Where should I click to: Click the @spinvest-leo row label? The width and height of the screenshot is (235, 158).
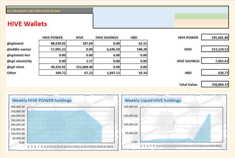[18, 55]
